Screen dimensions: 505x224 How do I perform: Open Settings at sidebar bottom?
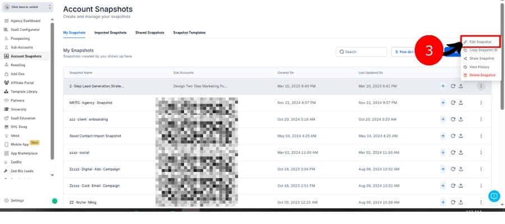17,200
